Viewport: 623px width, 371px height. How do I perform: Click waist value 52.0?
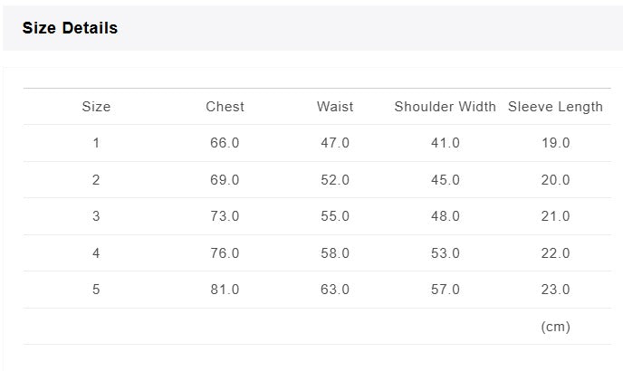coord(335,180)
